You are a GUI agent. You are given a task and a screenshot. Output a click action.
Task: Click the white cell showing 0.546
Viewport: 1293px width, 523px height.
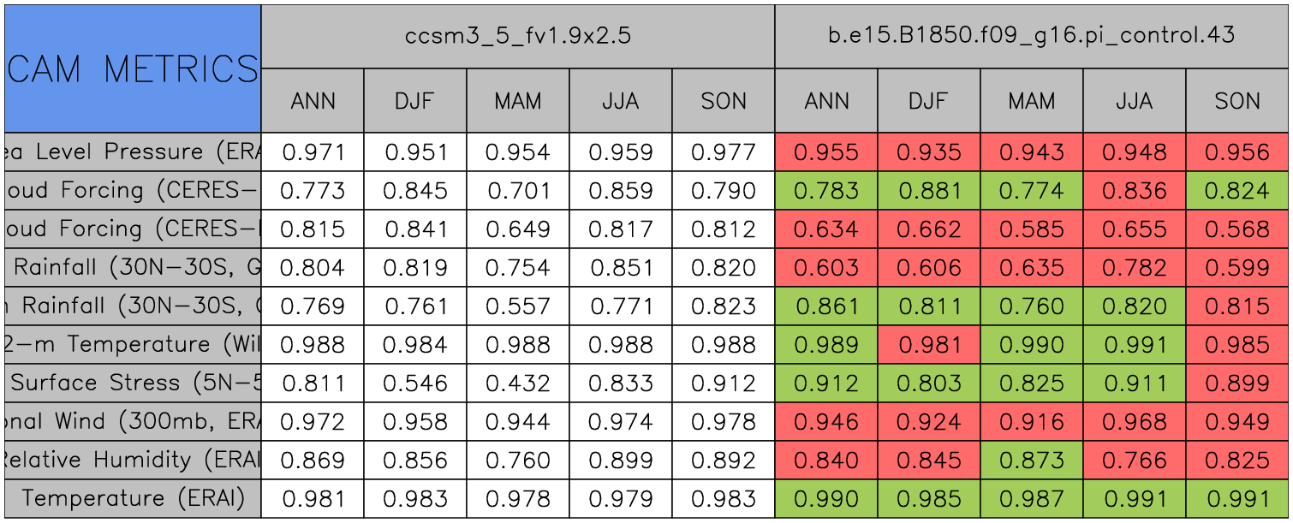415,383
